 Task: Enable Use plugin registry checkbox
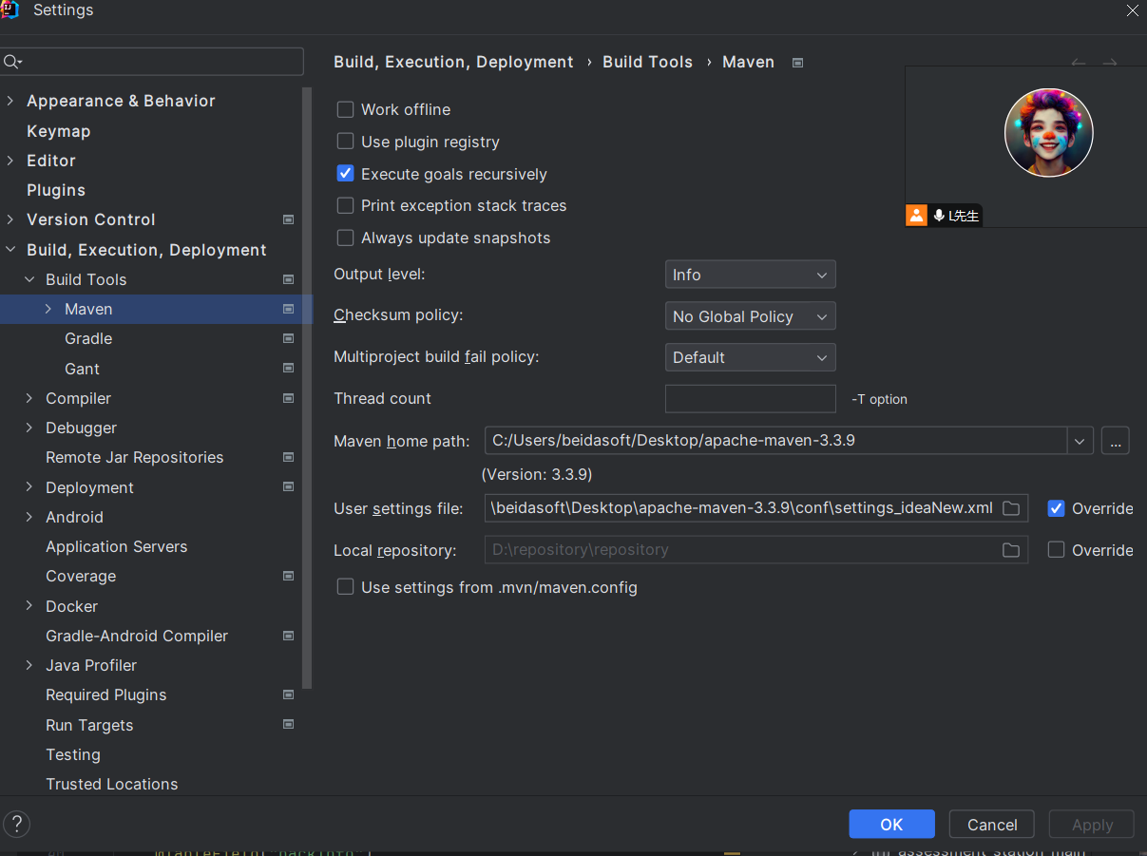click(x=345, y=142)
